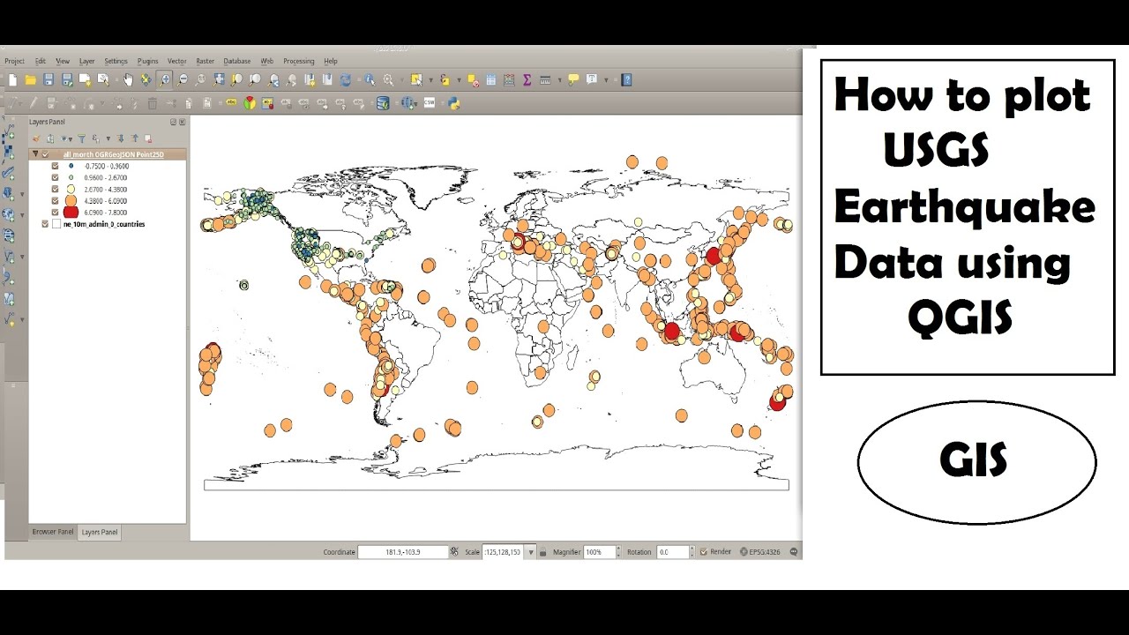Open the Scale dropdown in status bar
This screenshot has height=635, width=1129.
(x=531, y=552)
